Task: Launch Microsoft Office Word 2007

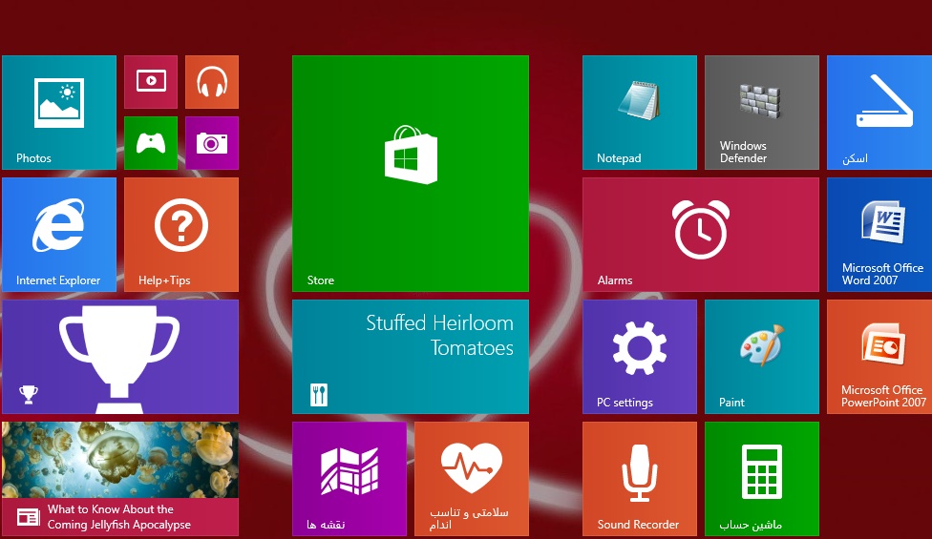Action: [879, 235]
